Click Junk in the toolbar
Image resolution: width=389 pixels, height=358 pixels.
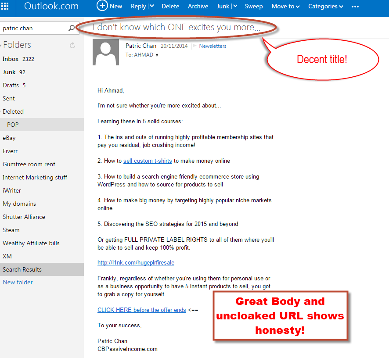click(223, 7)
